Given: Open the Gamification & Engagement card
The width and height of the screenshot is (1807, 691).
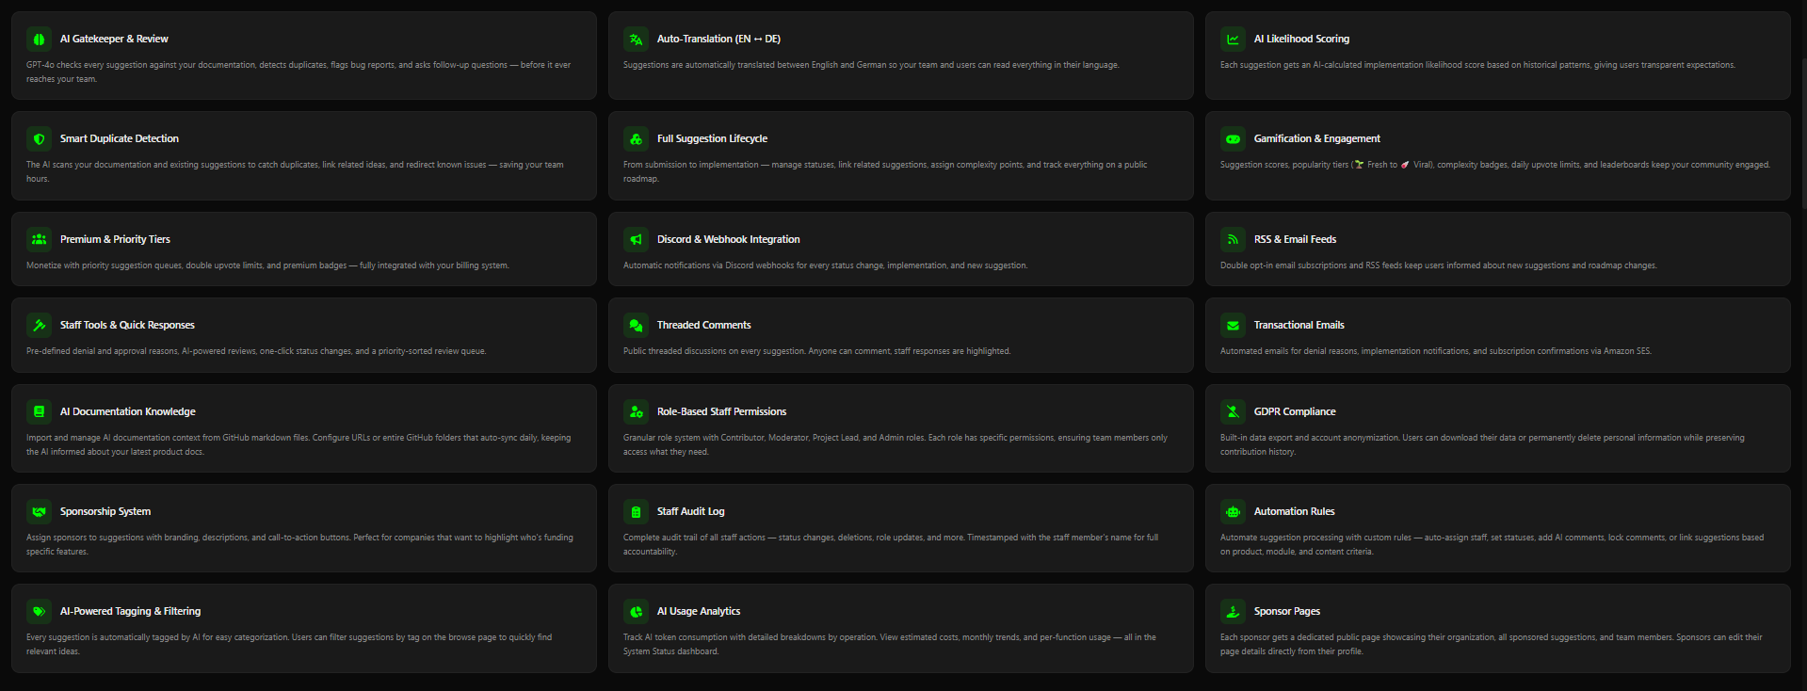Looking at the screenshot, I should click(1497, 156).
